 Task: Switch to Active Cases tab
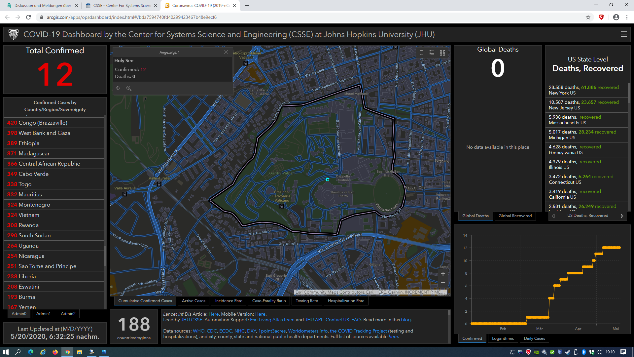(194, 301)
